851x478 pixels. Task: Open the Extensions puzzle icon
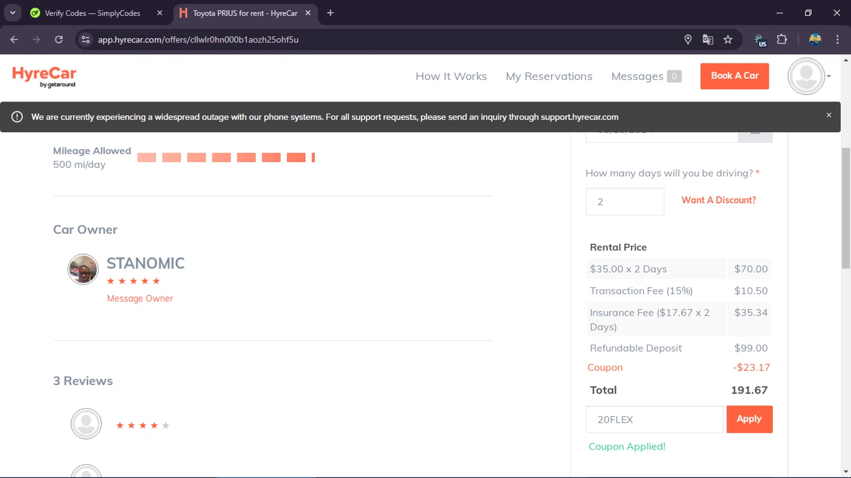pyautogui.click(x=782, y=40)
